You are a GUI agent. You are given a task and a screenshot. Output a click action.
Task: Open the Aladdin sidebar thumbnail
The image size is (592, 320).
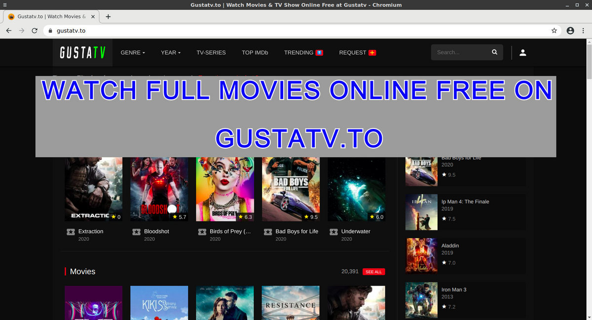click(421, 256)
